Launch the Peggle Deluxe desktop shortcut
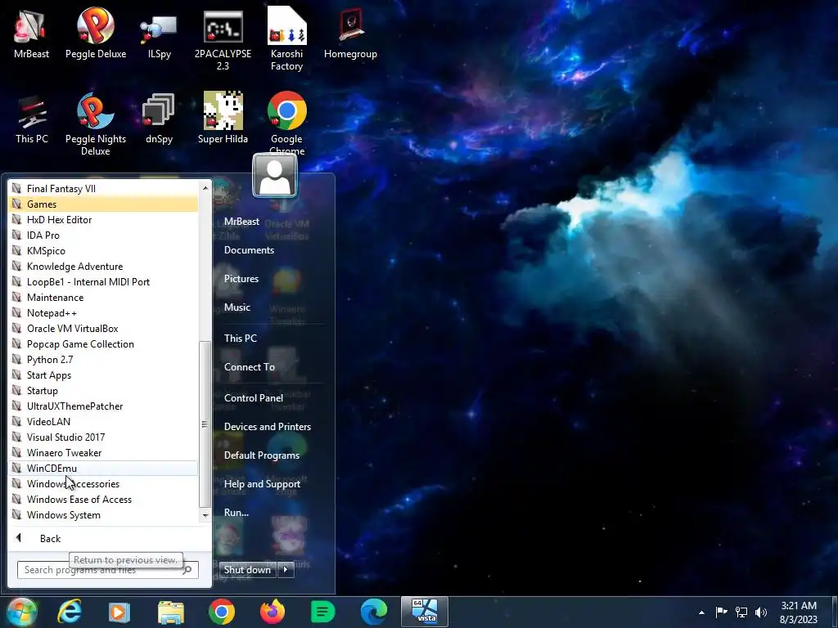This screenshot has height=628, width=838. [x=96, y=33]
